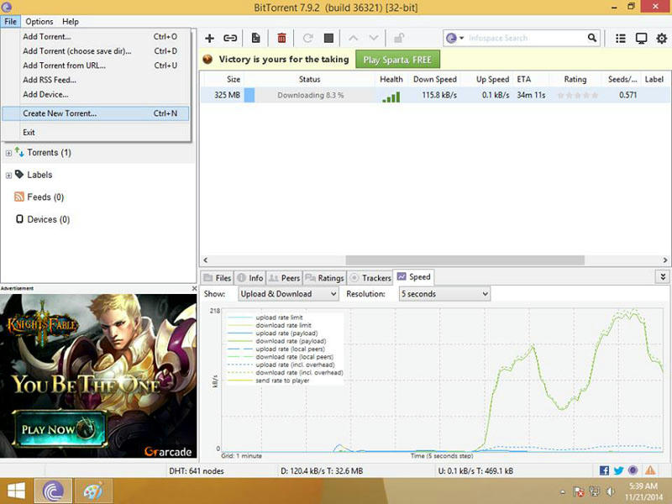Click the taskbar clock showing 5:39 AM
Screen dimensions: 672x504
pyautogui.click(x=643, y=491)
